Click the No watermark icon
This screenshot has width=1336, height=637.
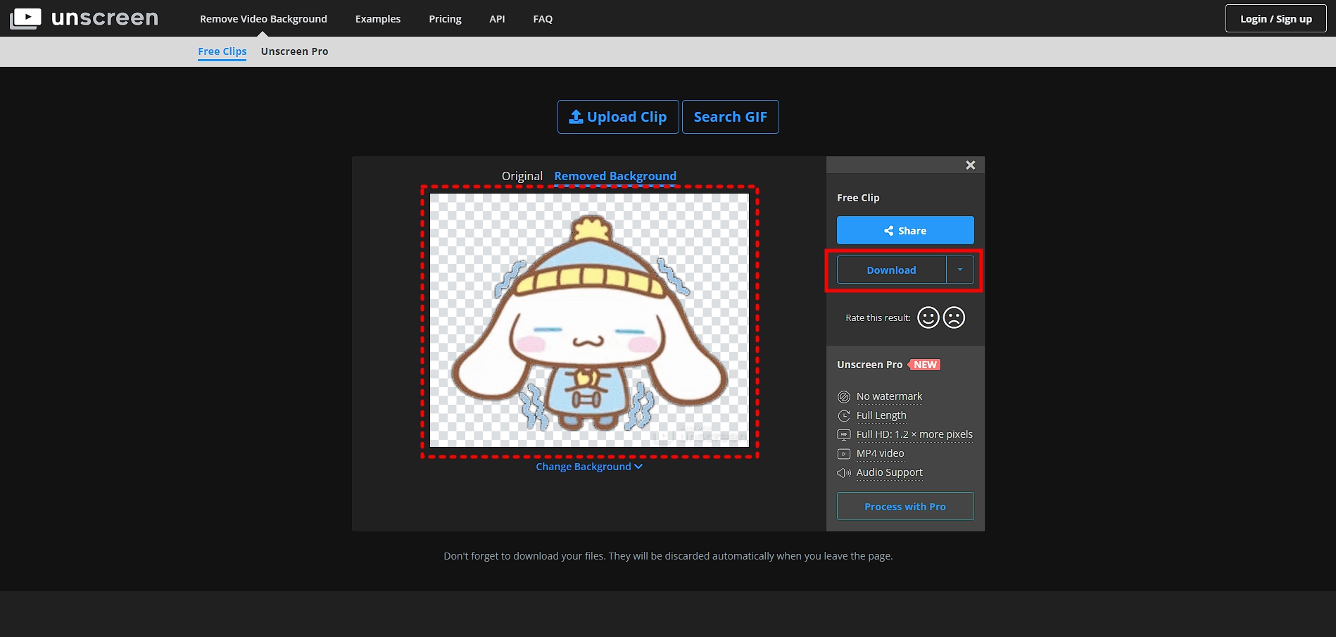point(844,396)
